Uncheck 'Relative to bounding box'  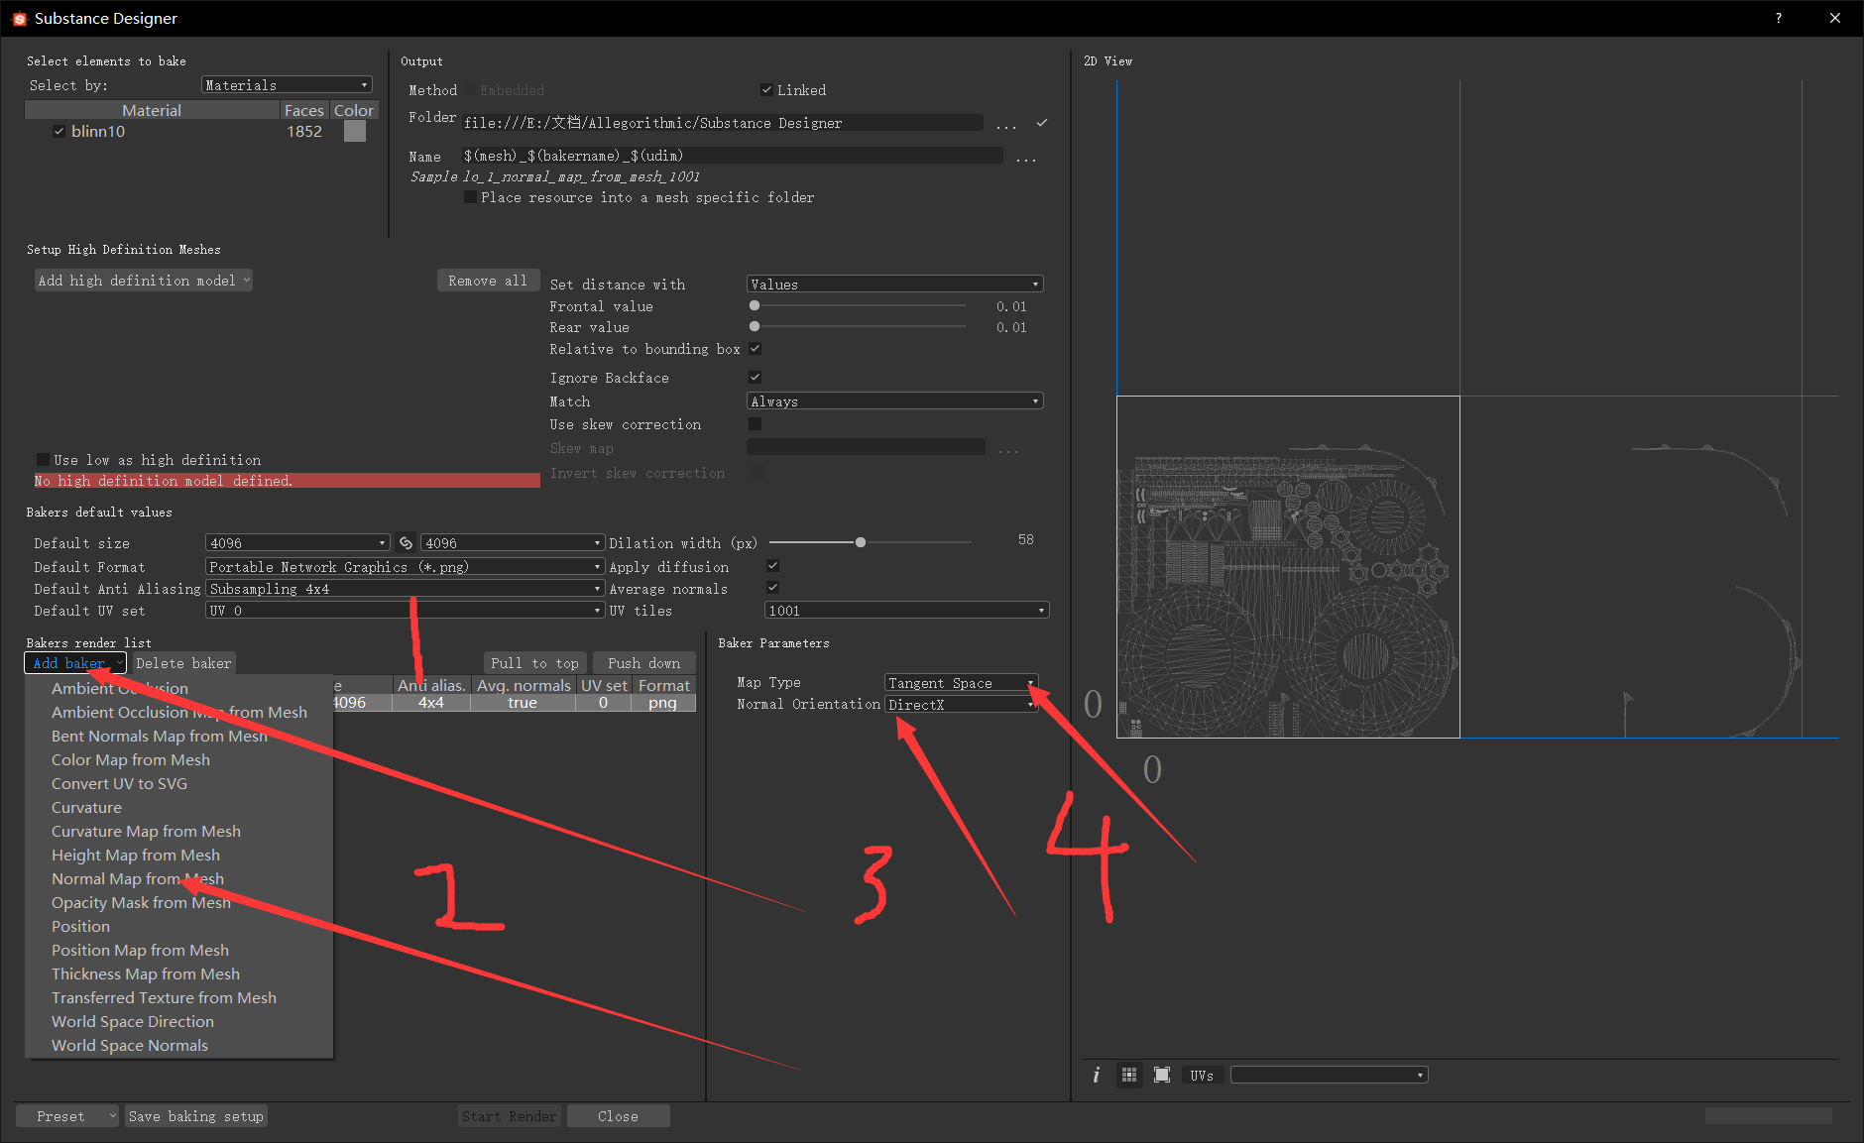[x=755, y=348]
